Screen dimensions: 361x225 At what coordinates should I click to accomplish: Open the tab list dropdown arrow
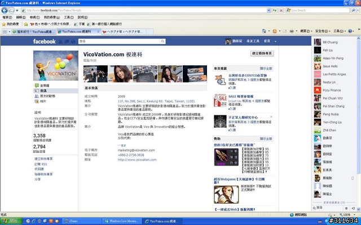[x=10, y=31]
